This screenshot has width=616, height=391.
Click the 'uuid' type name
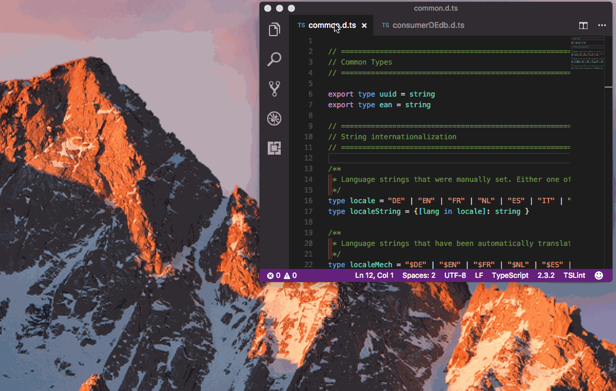point(388,94)
